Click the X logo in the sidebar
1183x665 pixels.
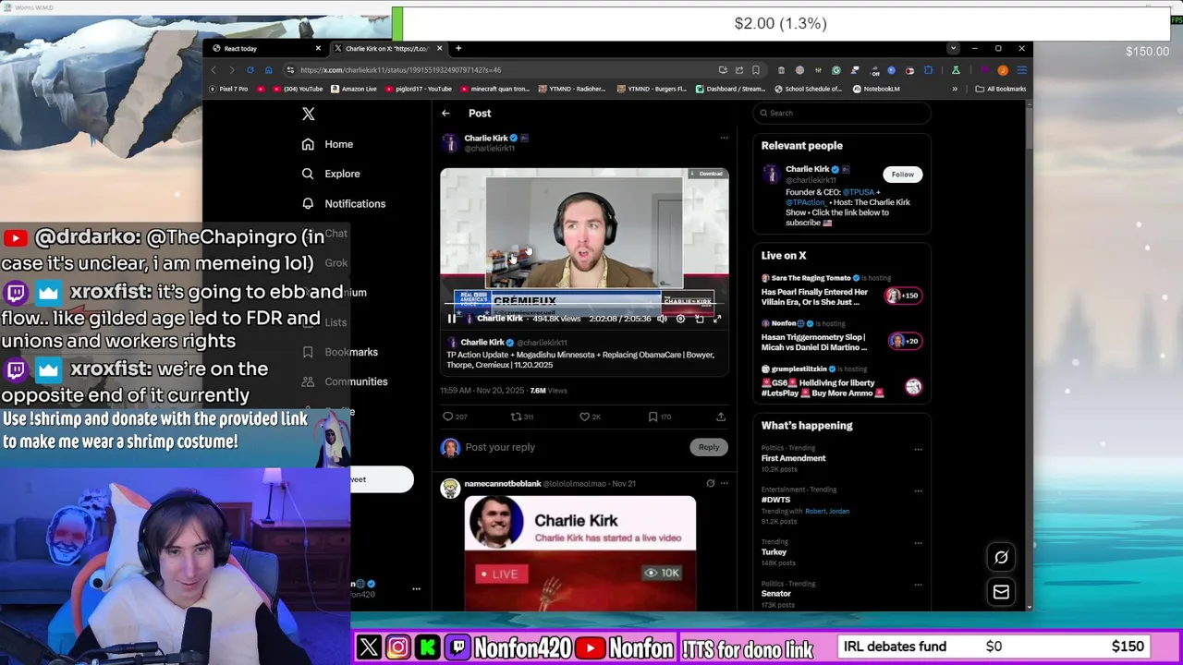pos(309,114)
